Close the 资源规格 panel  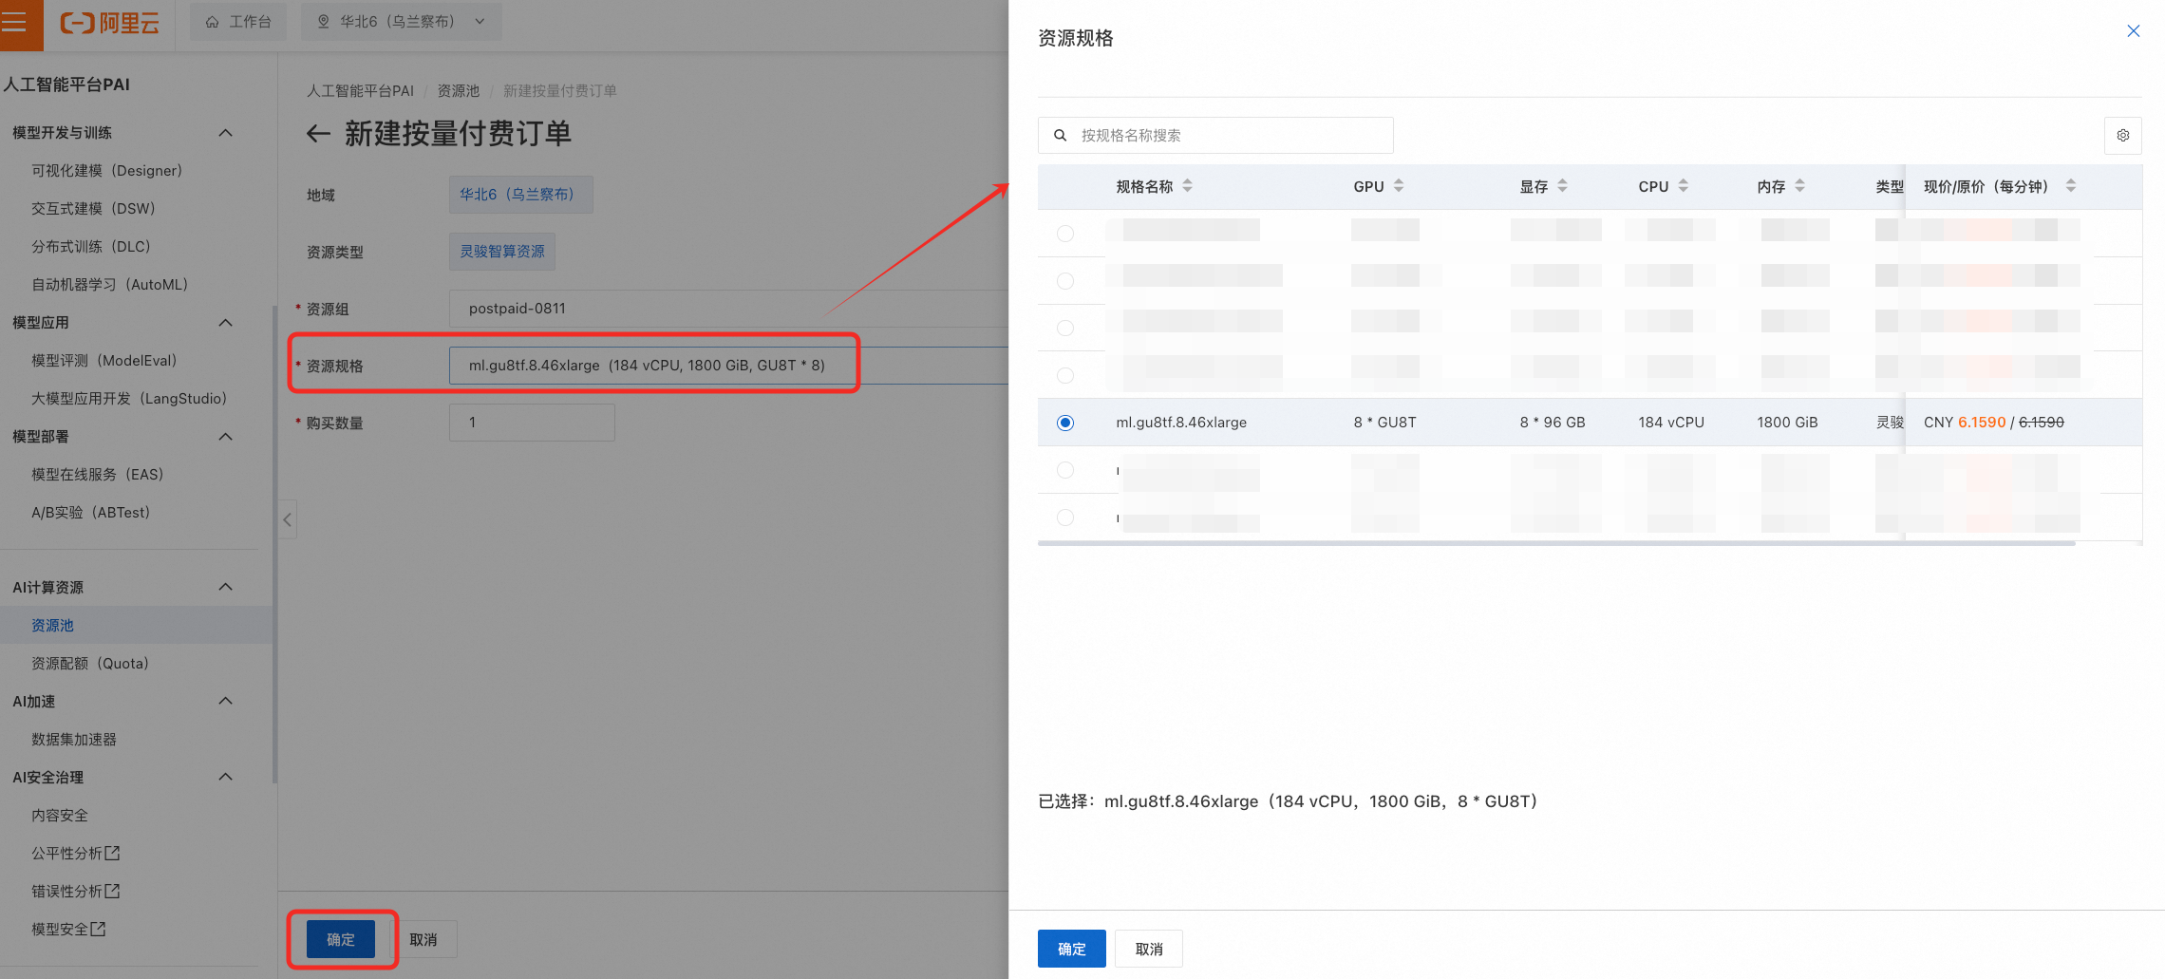tap(2133, 31)
